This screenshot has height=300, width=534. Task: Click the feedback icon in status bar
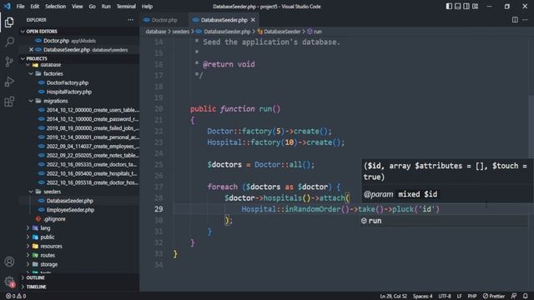[514, 297]
